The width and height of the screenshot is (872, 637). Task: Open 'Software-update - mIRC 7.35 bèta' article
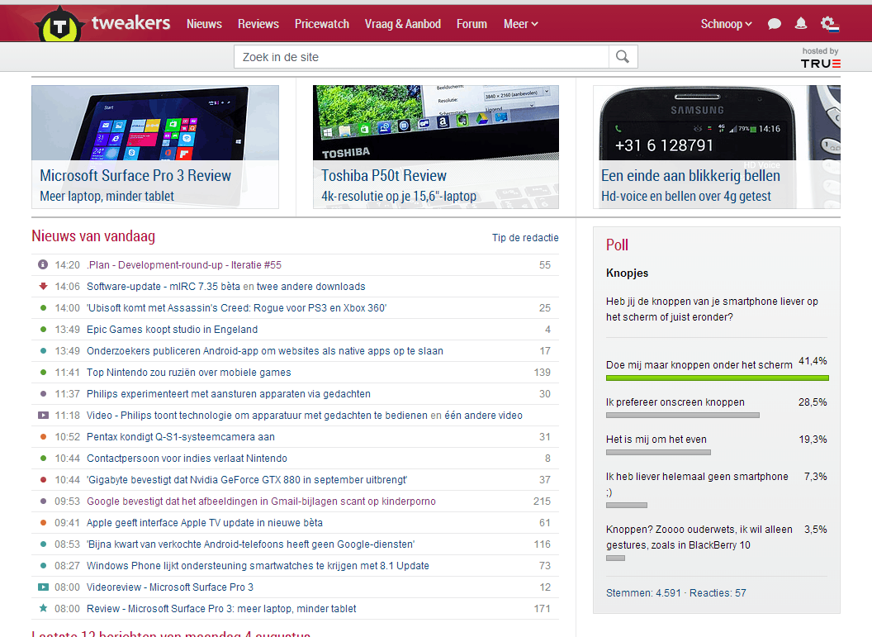point(163,287)
